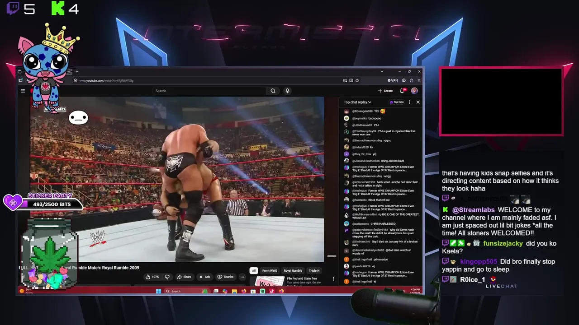579x325 pixels.
Task: Click the File Fed and State free ad title
Action: pos(302,279)
